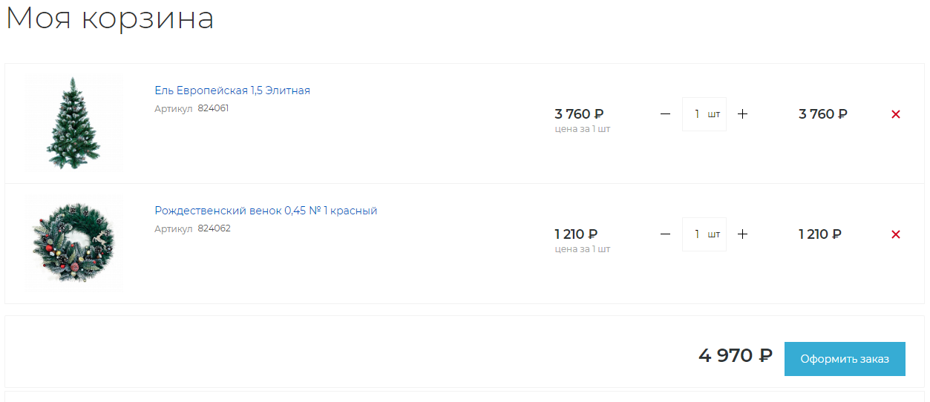The image size is (930, 402).
Task: Open the Ель Европейская 1,5 Элитная link
Action: (x=232, y=90)
